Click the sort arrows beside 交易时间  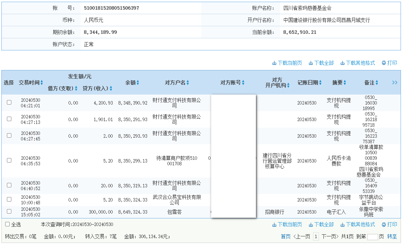coord(42,82)
